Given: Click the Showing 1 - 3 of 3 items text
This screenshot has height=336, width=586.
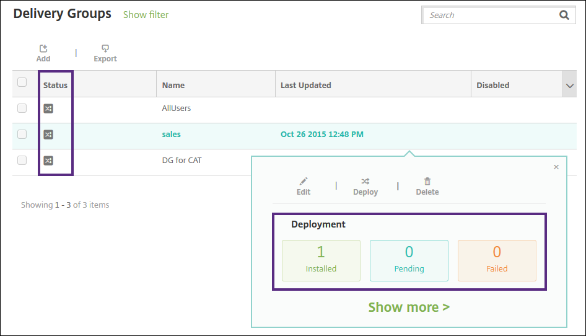Looking at the screenshot, I should 65,205.
